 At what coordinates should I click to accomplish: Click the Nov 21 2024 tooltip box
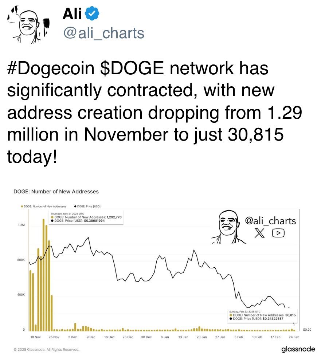point(86,217)
